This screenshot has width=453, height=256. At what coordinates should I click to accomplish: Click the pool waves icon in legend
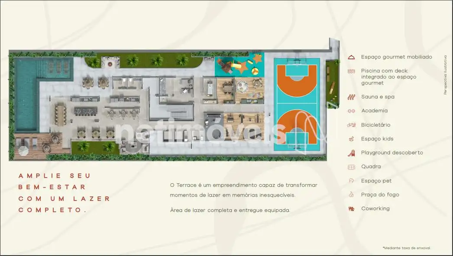(351, 71)
